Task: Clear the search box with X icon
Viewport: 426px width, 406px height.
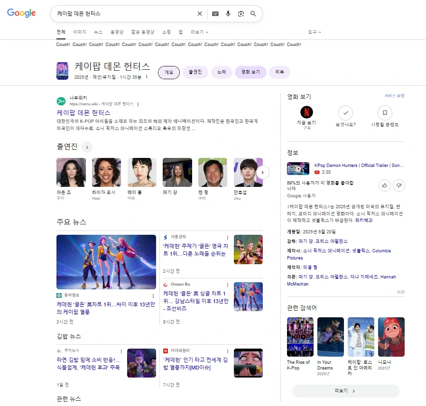Action: (200, 14)
